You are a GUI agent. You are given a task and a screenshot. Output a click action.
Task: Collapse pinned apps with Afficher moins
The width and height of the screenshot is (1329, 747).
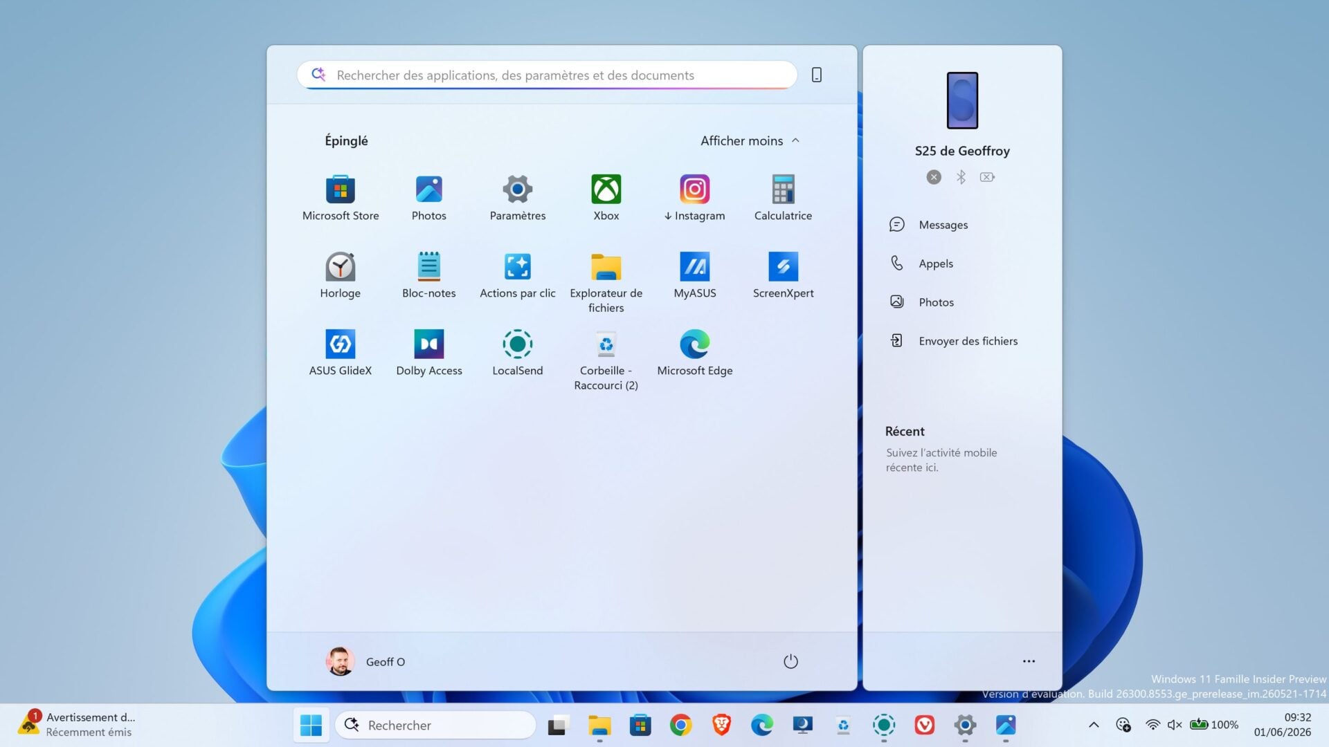click(x=750, y=140)
